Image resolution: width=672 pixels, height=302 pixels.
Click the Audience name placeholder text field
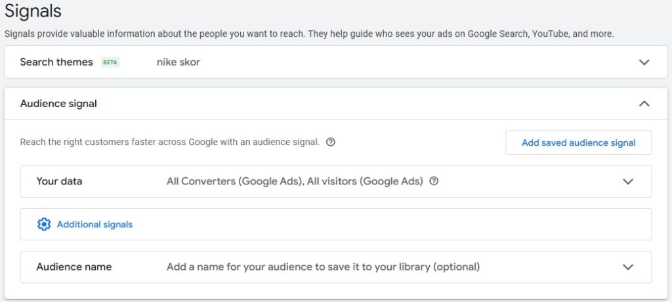[323, 267]
